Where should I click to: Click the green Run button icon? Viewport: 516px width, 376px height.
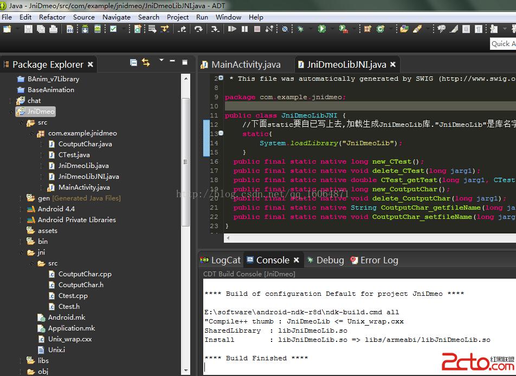(322, 29)
